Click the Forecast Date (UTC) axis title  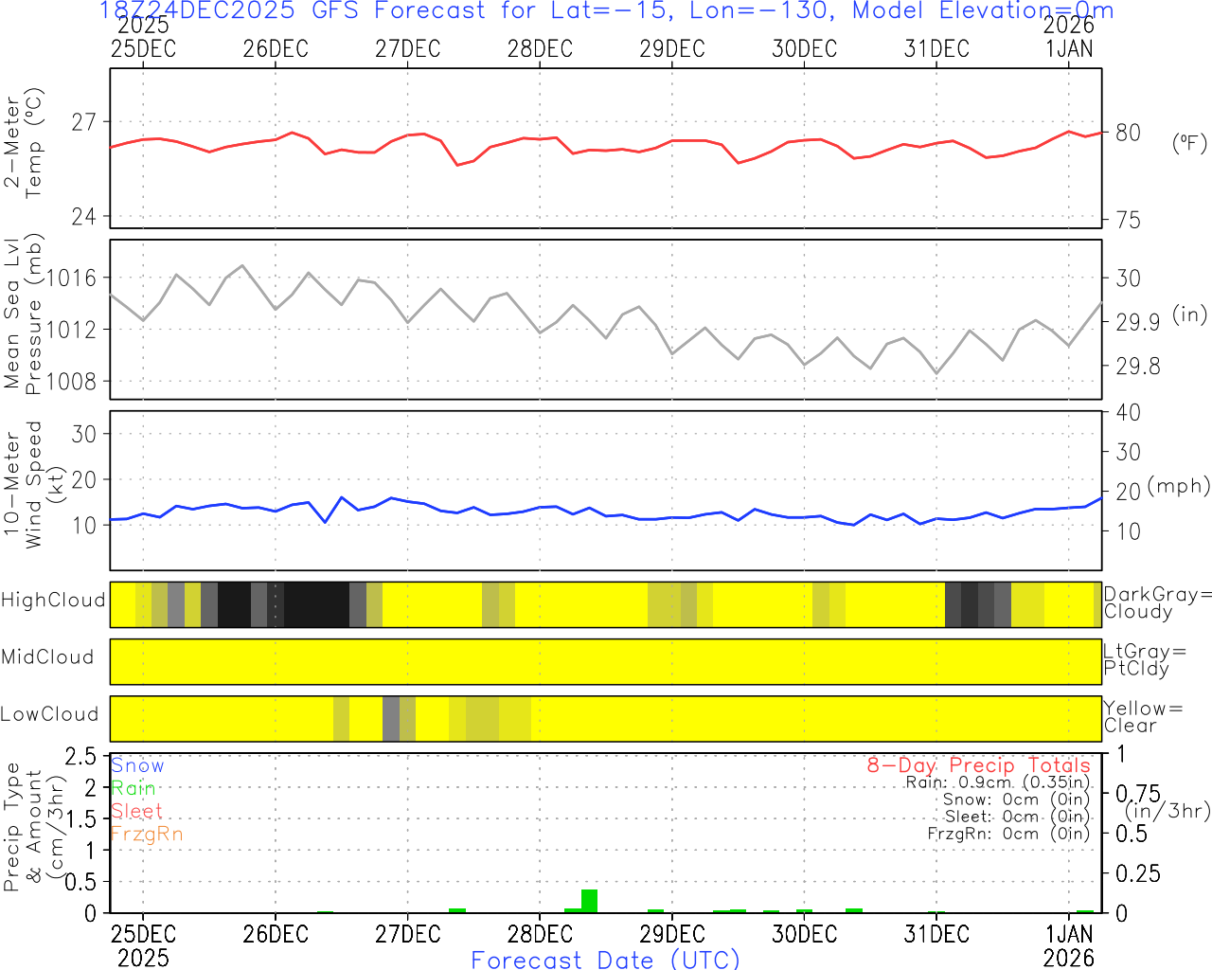(x=605, y=960)
